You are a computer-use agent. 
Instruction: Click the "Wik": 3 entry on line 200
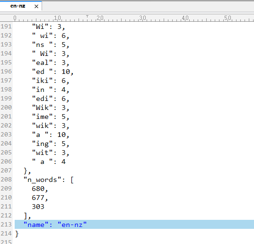[51, 108]
